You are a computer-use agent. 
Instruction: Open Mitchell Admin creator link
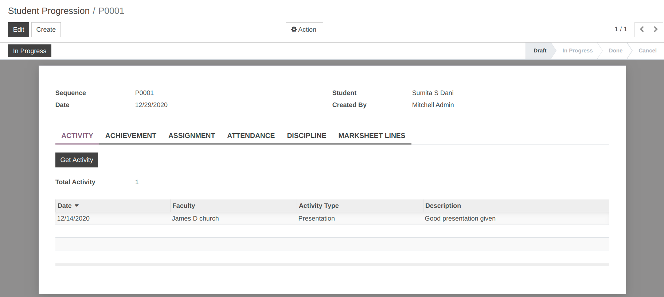pos(433,105)
